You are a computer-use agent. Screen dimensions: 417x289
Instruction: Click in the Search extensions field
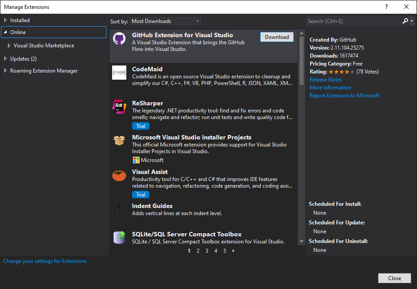(353, 21)
